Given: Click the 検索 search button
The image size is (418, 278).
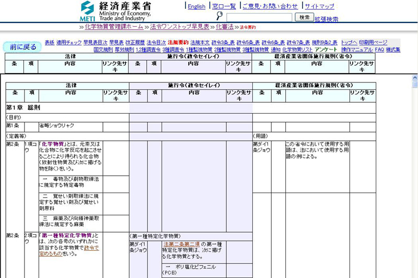Looking at the screenshot, I should click(304, 17).
